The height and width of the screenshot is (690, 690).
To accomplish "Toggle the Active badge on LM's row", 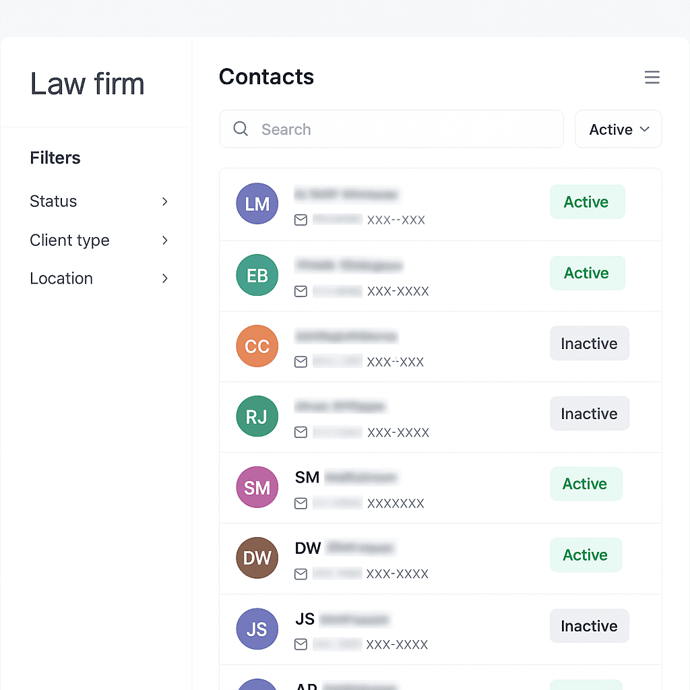I will (587, 201).
